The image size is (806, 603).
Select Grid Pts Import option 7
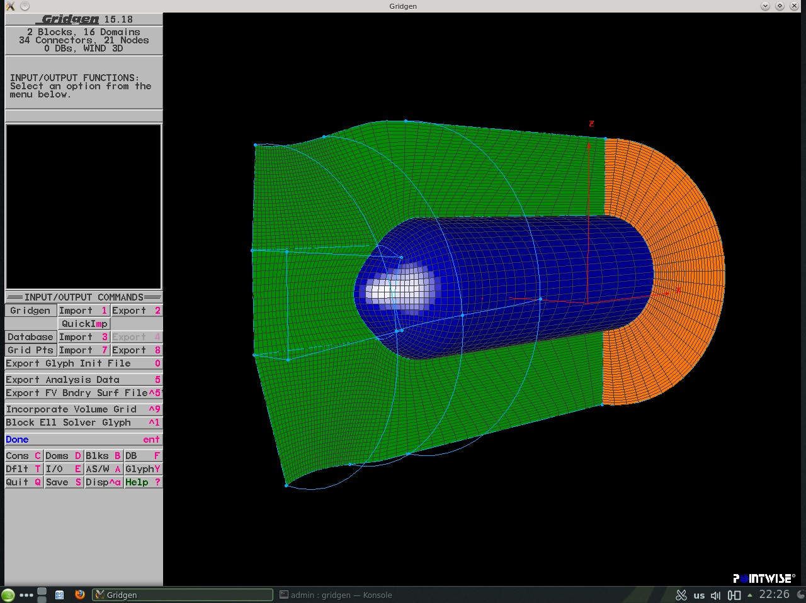coord(84,350)
